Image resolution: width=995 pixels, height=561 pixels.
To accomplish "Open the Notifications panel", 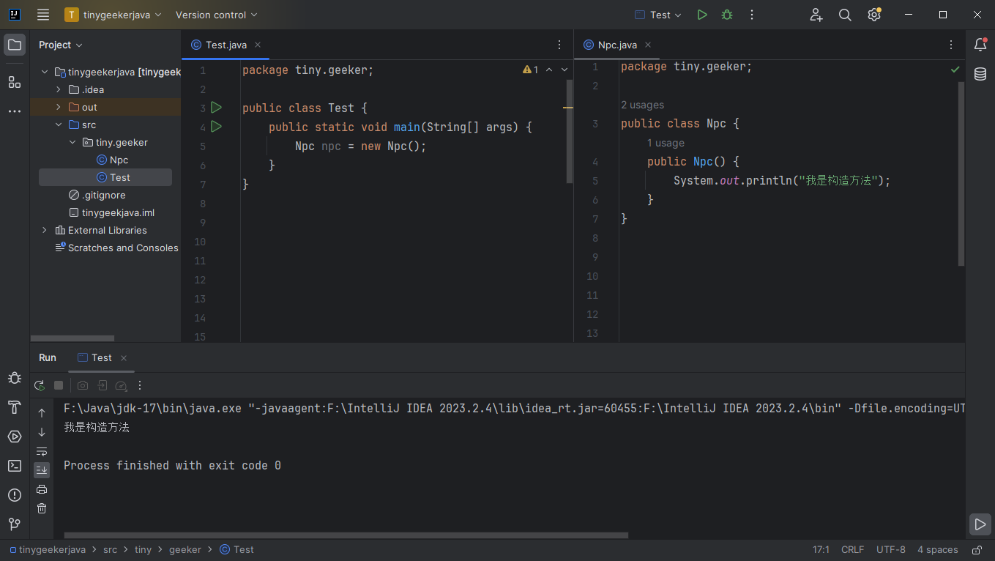I will tap(980, 45).
